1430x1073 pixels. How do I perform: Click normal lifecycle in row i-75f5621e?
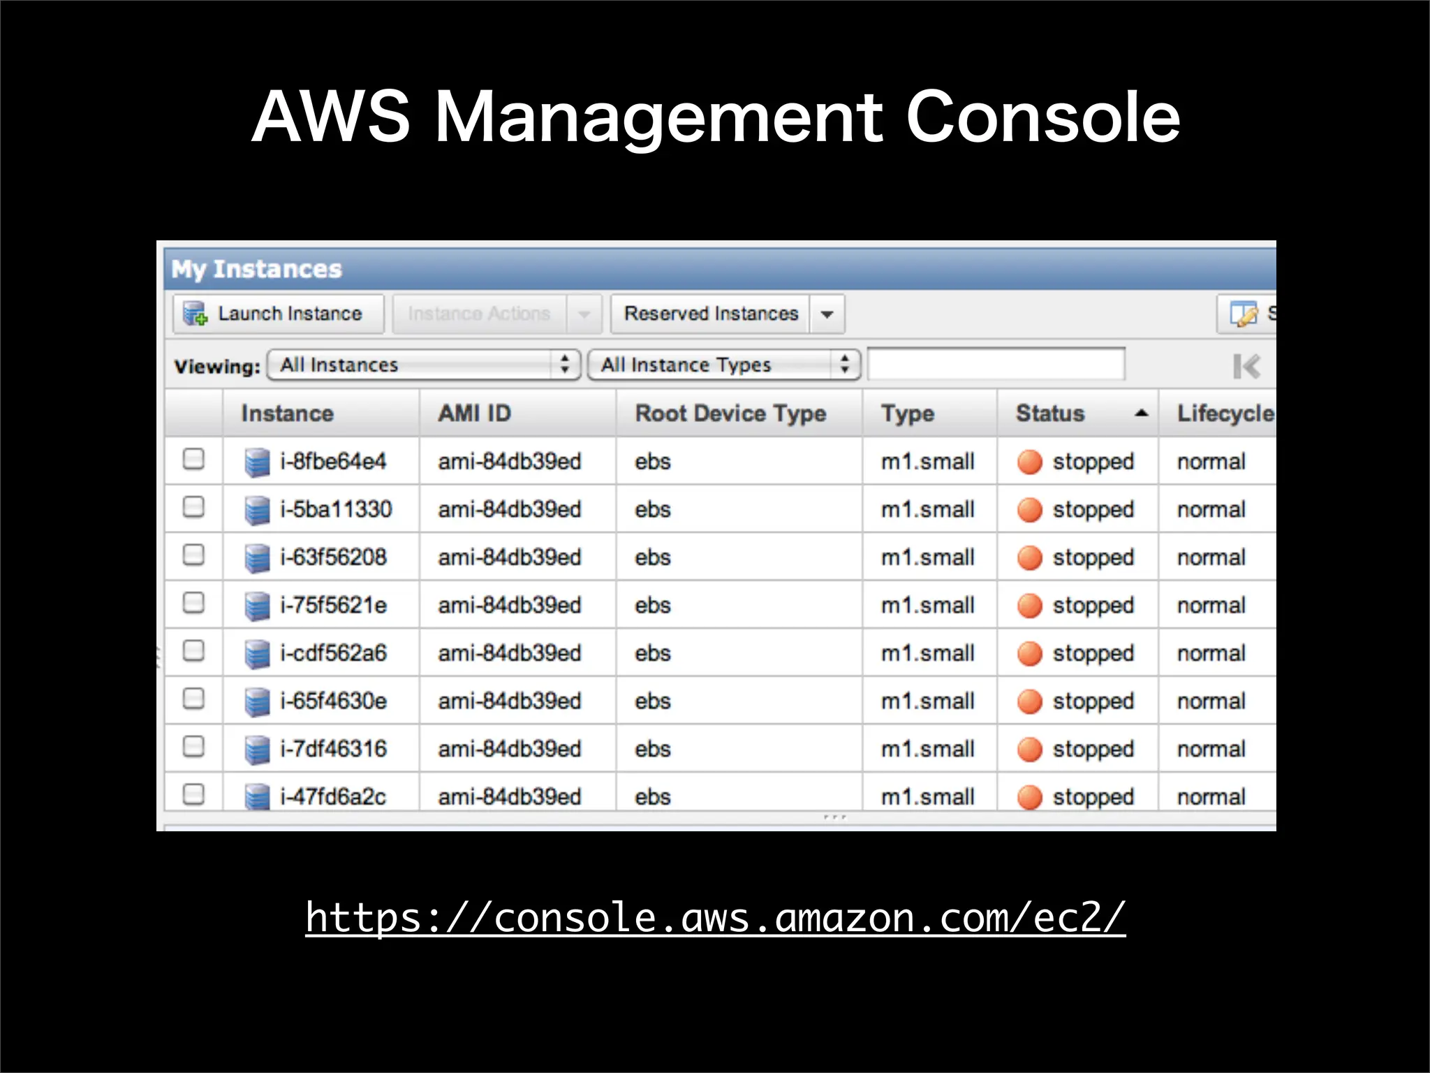[1211, 605]
